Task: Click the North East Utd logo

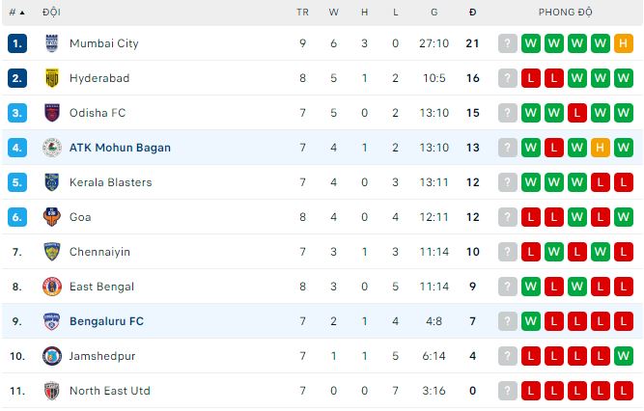Action: coord(52,391)
